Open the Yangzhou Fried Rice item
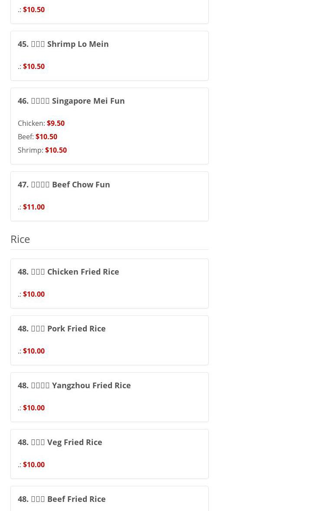Viewport: 334px width, 511px height. pos(74,385)
